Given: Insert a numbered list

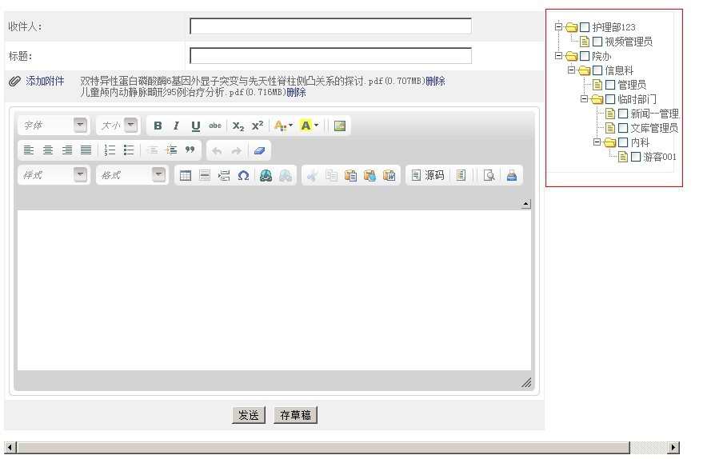Looking at the screenshot, I should (110, 150).
